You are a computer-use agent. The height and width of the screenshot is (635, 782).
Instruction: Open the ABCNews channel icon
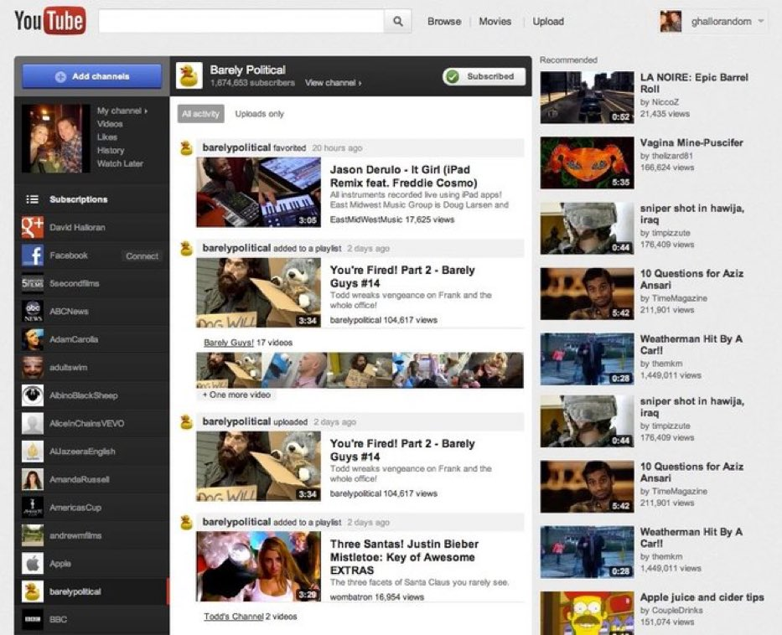33,311
